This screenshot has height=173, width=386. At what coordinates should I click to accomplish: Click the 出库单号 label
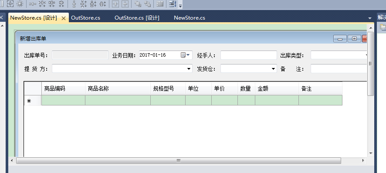36,55
